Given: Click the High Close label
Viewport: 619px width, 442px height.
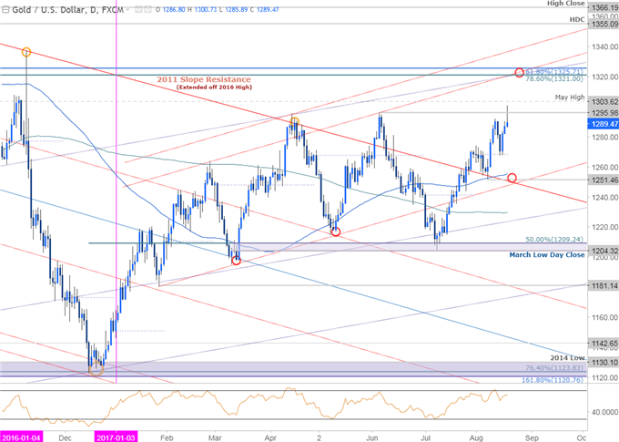Looking at the screenshot, I should pyautogui.click(x=565, y=3).
